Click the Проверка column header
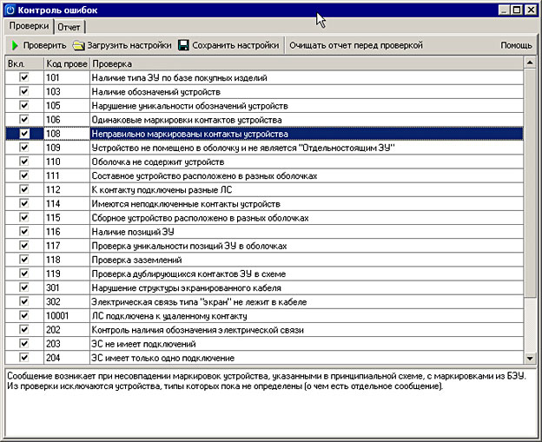 point(307,64)
